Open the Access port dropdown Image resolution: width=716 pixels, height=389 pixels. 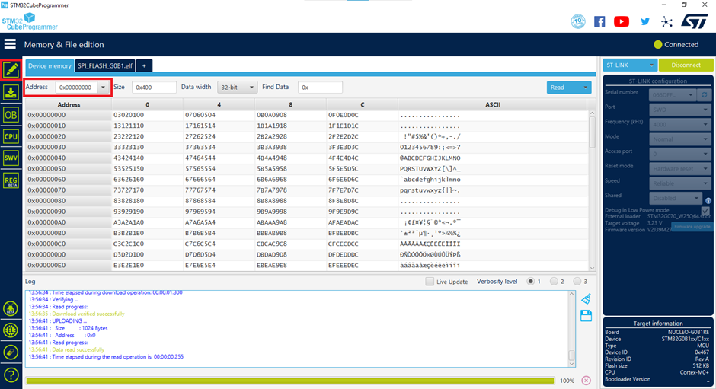pos(679,154)
